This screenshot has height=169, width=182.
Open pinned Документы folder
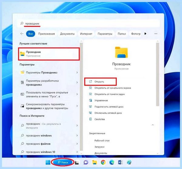[101, 153]
